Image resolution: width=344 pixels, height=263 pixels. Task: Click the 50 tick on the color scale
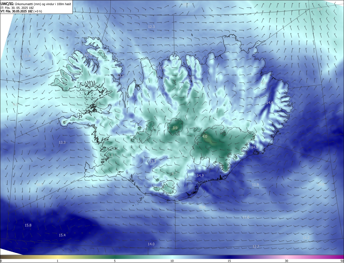coord(342,261)
